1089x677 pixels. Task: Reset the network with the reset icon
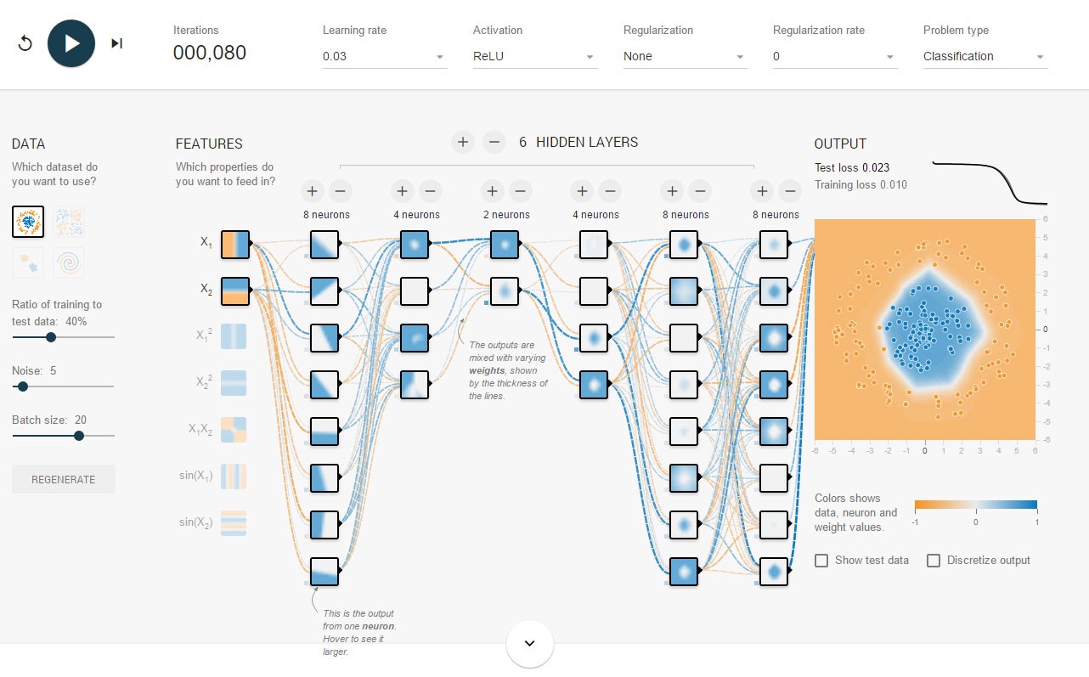[25, 43]
